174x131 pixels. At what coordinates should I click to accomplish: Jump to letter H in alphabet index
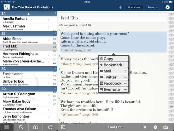pos(171,44)
